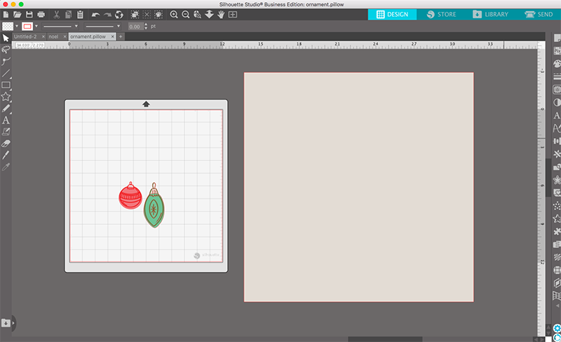Open the STORE view
Screen dimensions: 561x342
441,14
